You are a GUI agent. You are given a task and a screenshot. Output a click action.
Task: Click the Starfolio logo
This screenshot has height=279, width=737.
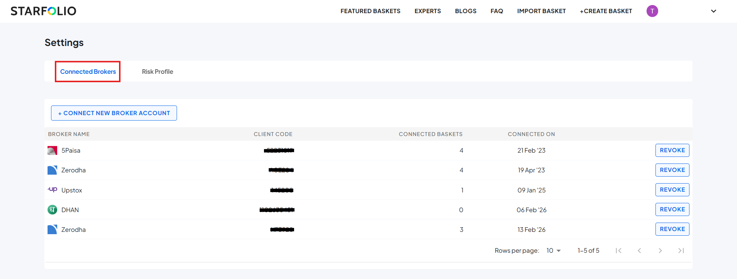(x=43, y=11)
